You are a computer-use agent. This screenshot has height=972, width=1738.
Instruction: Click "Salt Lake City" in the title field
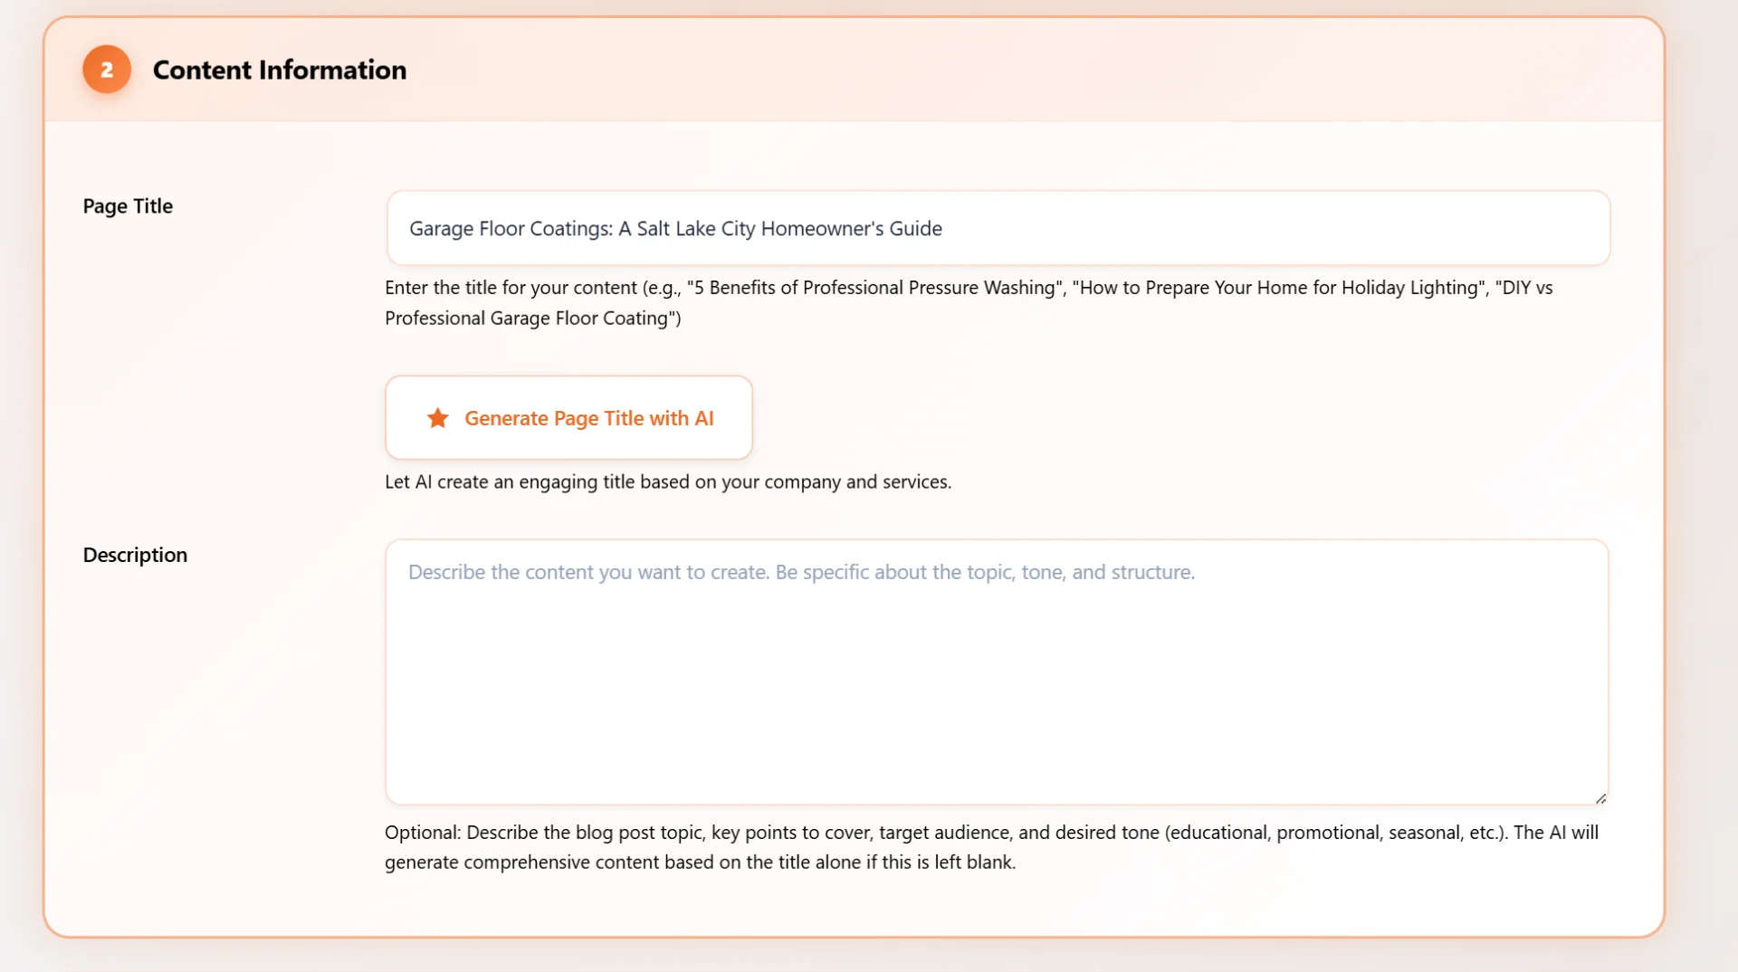tap(695, 229)
